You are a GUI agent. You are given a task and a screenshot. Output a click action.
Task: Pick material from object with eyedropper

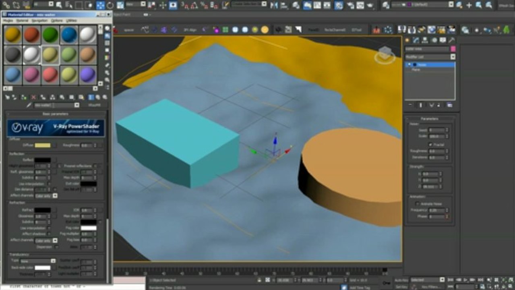(29, 105)
